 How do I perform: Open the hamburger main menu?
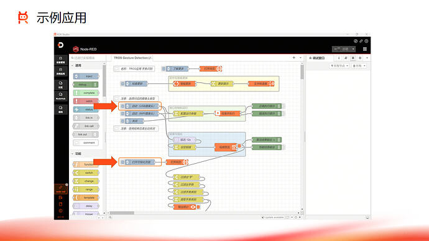[x=365, y=49]
